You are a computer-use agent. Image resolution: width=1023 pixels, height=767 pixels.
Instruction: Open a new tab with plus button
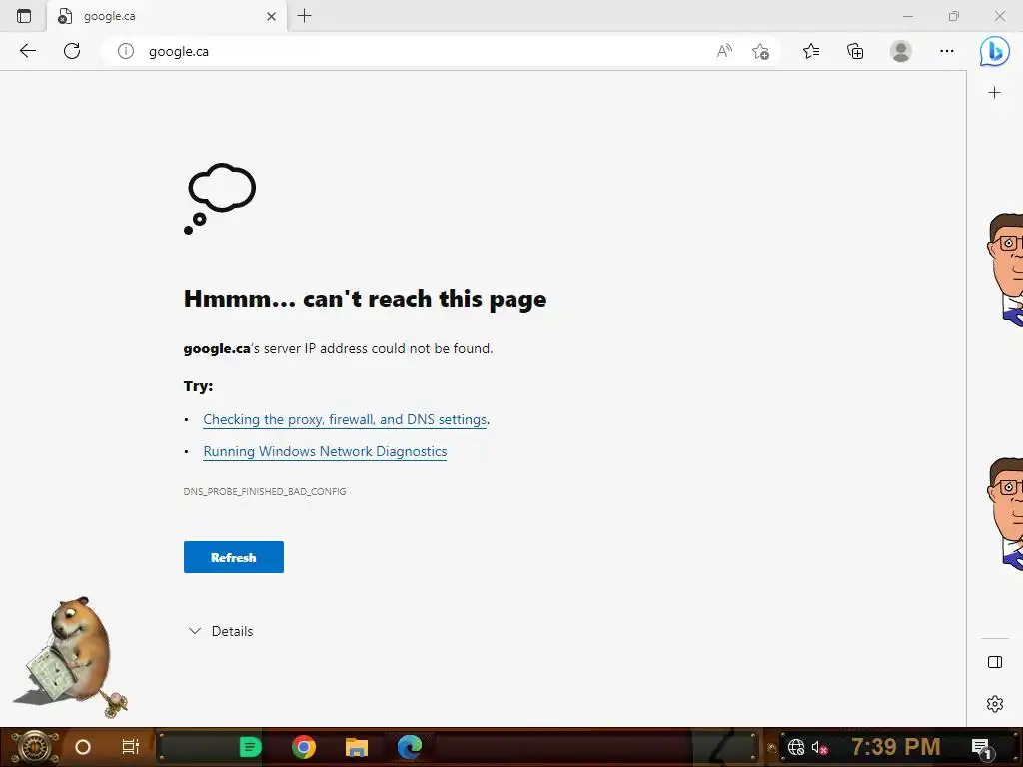pos(304,16)
